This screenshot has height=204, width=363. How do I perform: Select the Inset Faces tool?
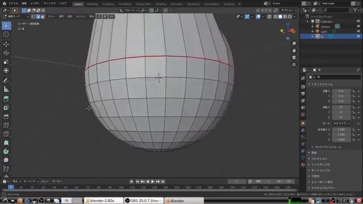(6, 108)
